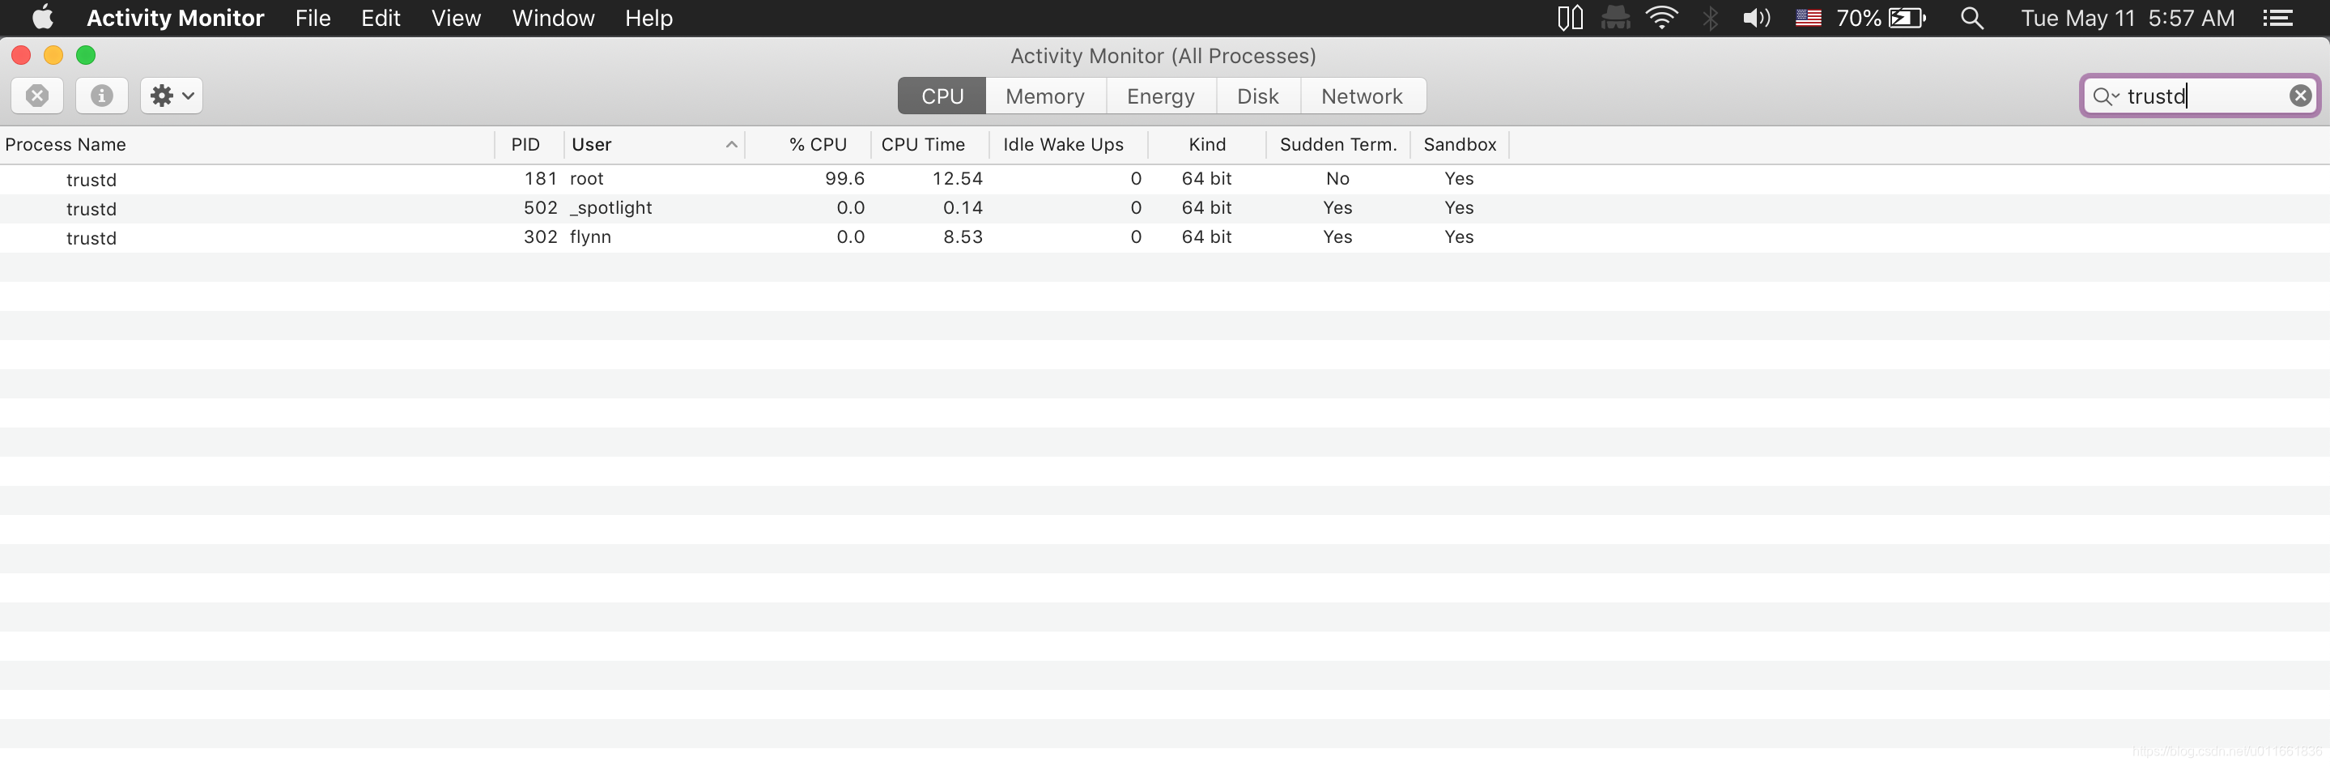This screenshot has height=766, width=2330.
Task: Sort by Kind column header
Action: [x=1206, y=145]
